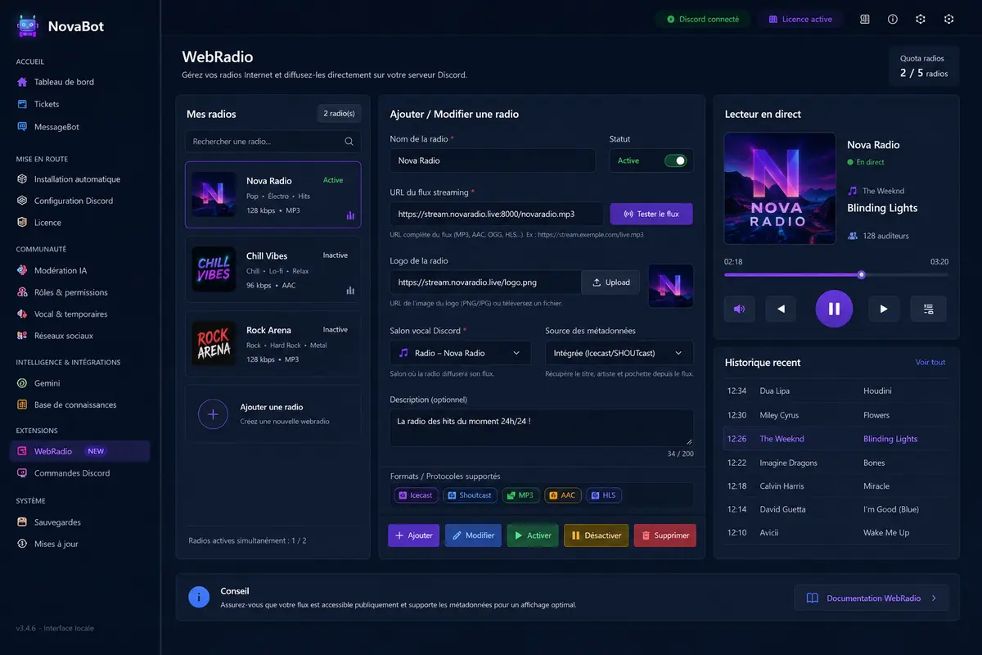Click the playback progress slider

pos(836,275)
